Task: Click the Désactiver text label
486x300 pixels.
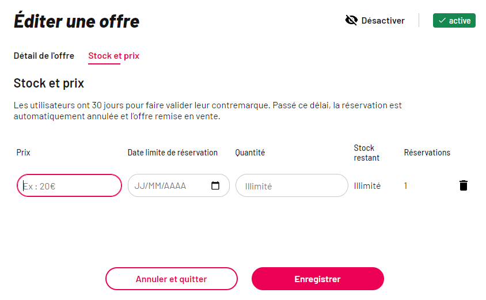Action: 383,21
